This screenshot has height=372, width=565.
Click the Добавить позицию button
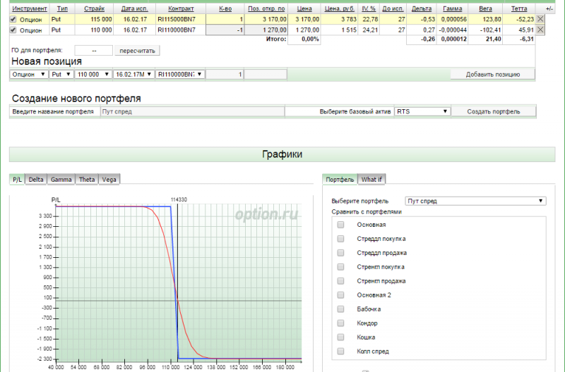(492, 74)
